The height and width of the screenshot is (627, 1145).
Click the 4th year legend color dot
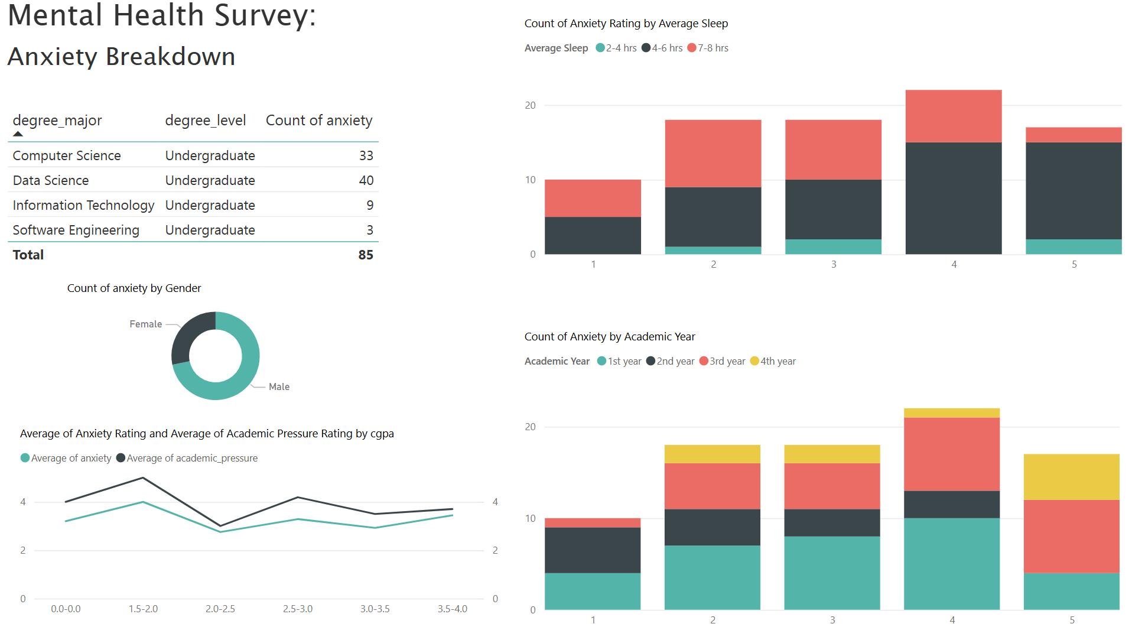point(754,361)
